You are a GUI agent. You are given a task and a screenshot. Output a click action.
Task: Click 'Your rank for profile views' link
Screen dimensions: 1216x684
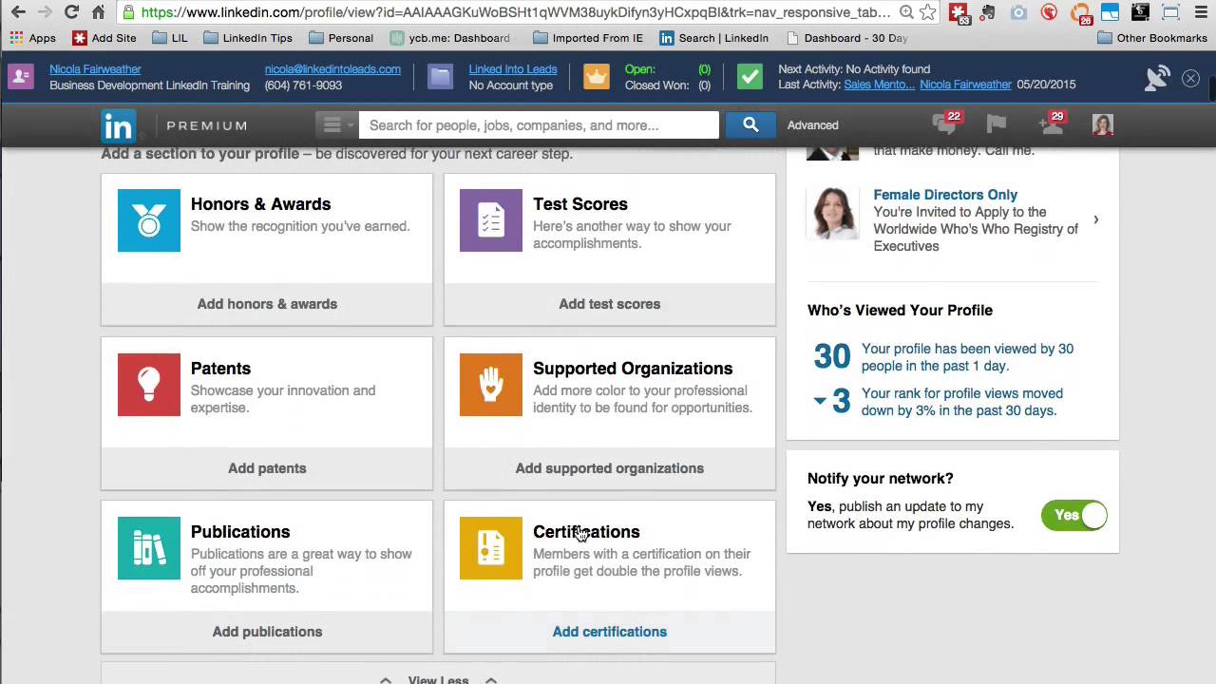962,402
